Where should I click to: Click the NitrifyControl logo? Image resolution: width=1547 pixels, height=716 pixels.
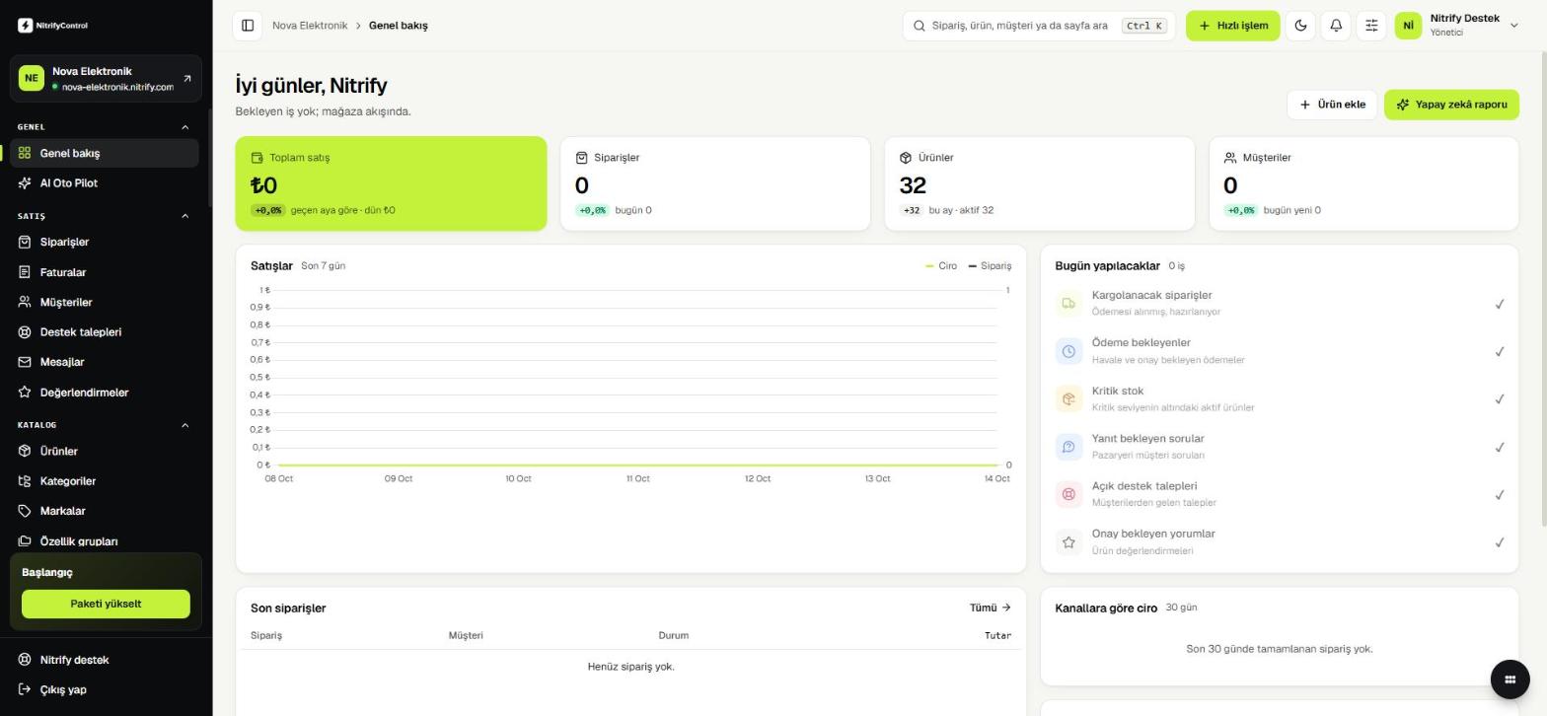point(53,26)
